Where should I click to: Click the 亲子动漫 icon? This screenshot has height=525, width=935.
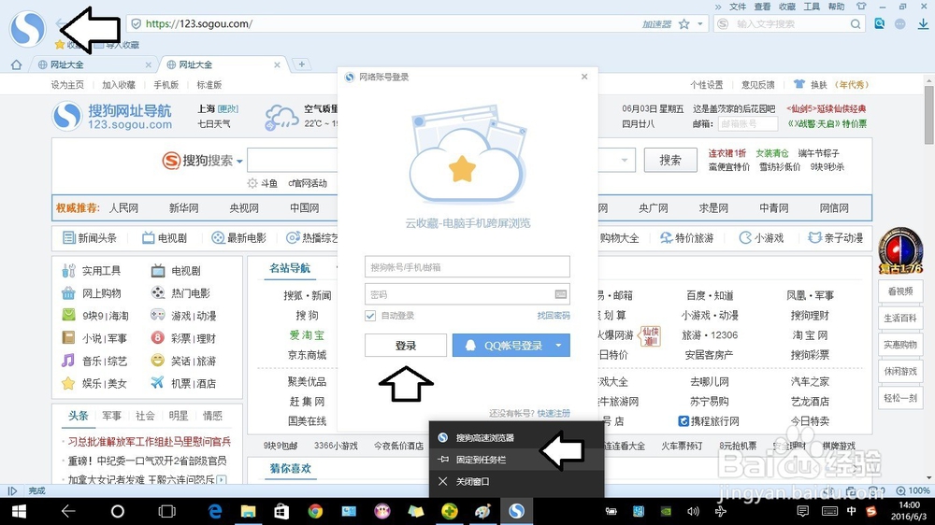(x=814, y=238)
